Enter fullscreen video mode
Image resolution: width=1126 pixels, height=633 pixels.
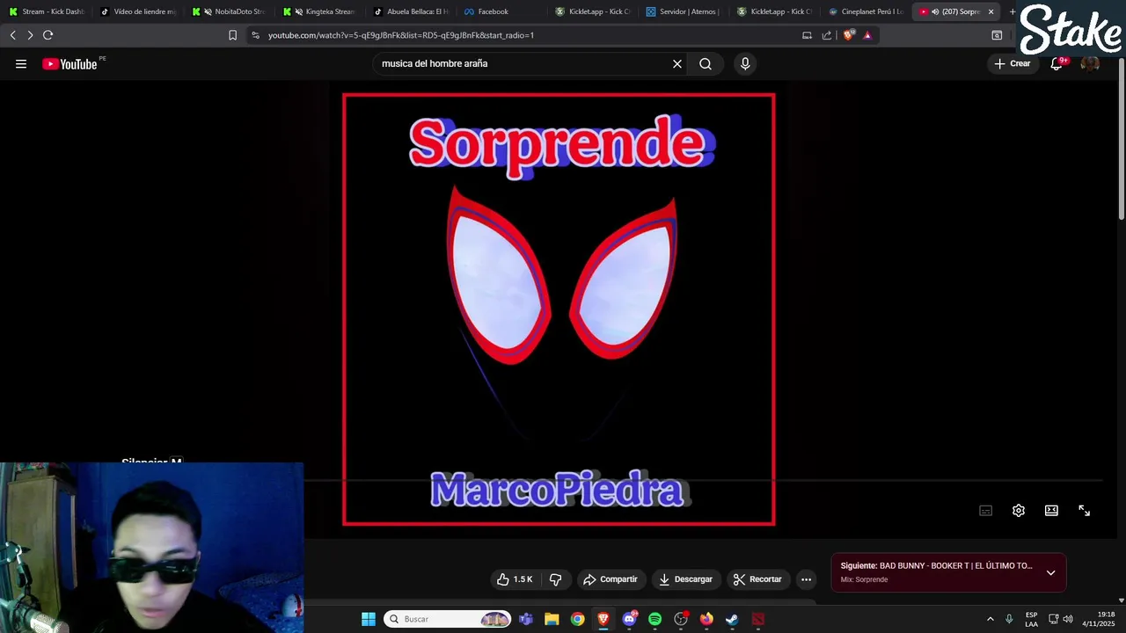tap(1085, 511)
